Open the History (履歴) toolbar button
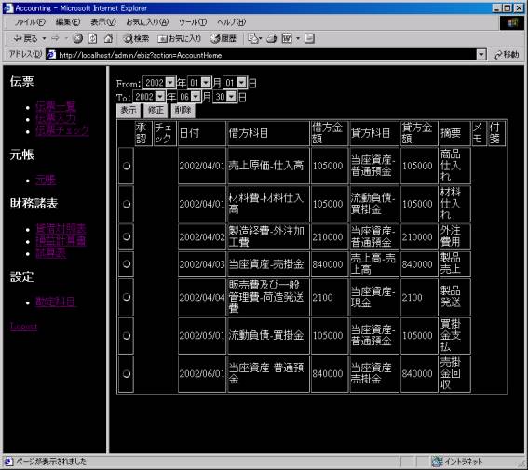Viewport: 528px width, 470px height. tap(223, 38)
